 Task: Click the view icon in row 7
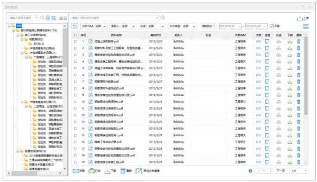click(x=267, y=82)
